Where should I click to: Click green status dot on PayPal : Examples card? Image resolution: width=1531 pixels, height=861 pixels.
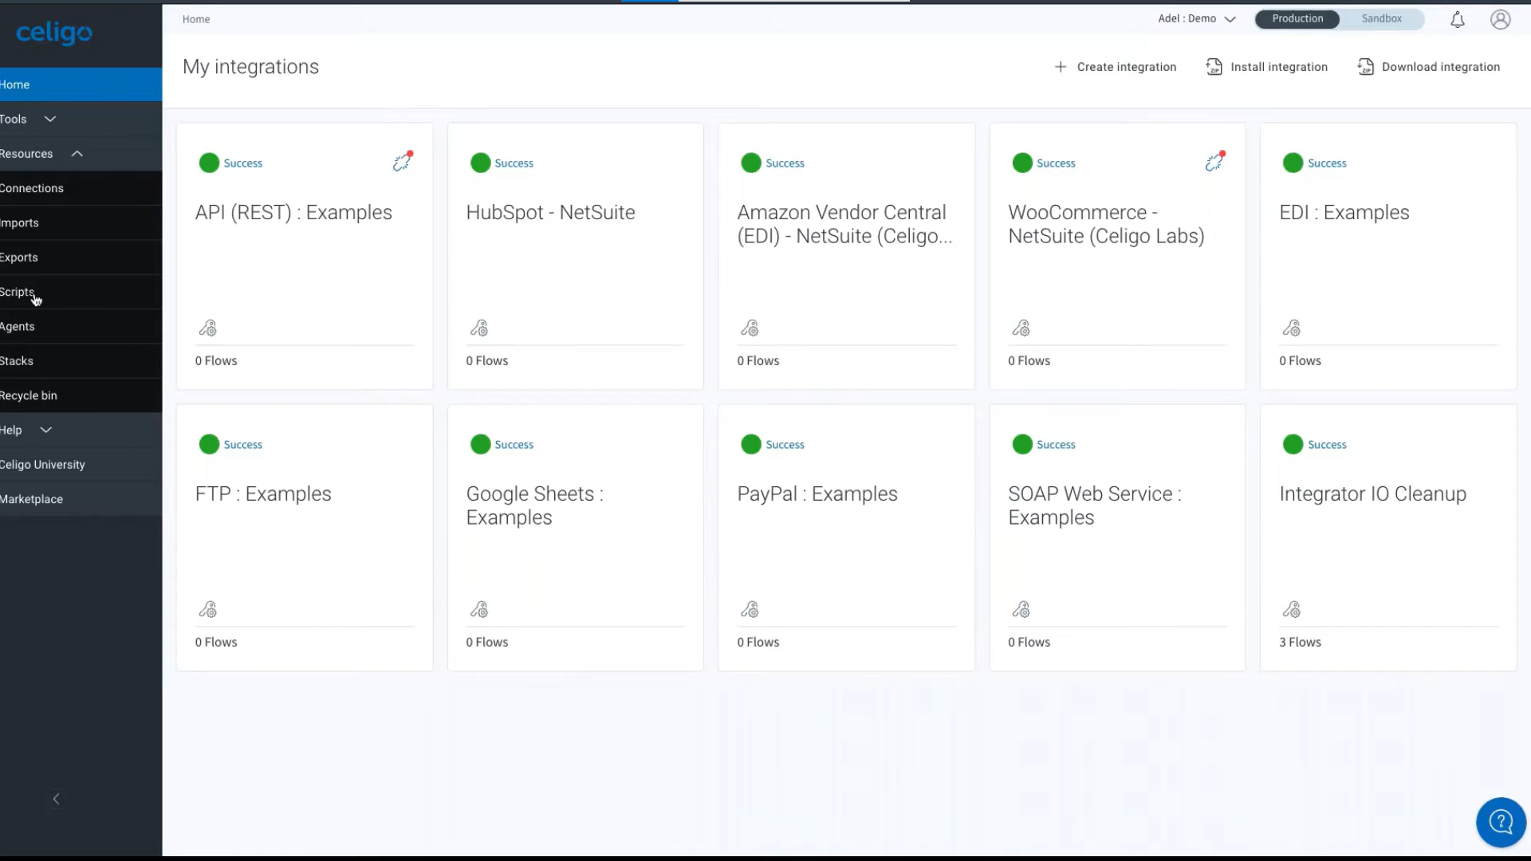point(751,444)
